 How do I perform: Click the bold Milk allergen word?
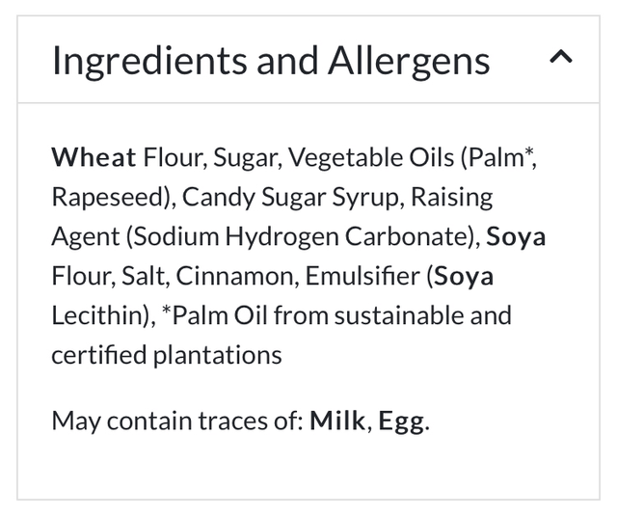[337, 421]
